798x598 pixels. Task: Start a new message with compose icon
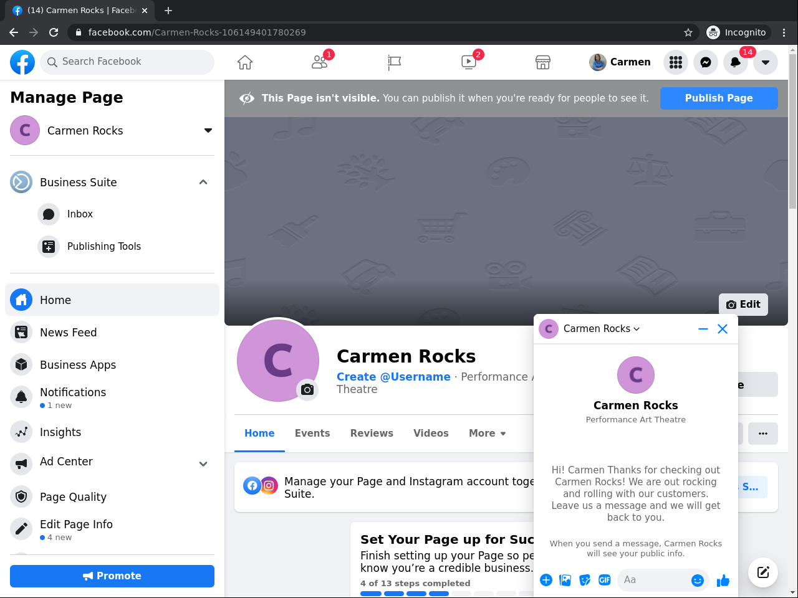(763, 572)
